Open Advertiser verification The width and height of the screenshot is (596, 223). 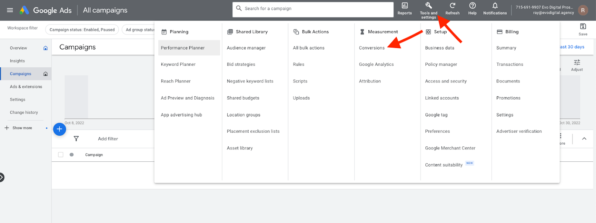click(519, 131)
